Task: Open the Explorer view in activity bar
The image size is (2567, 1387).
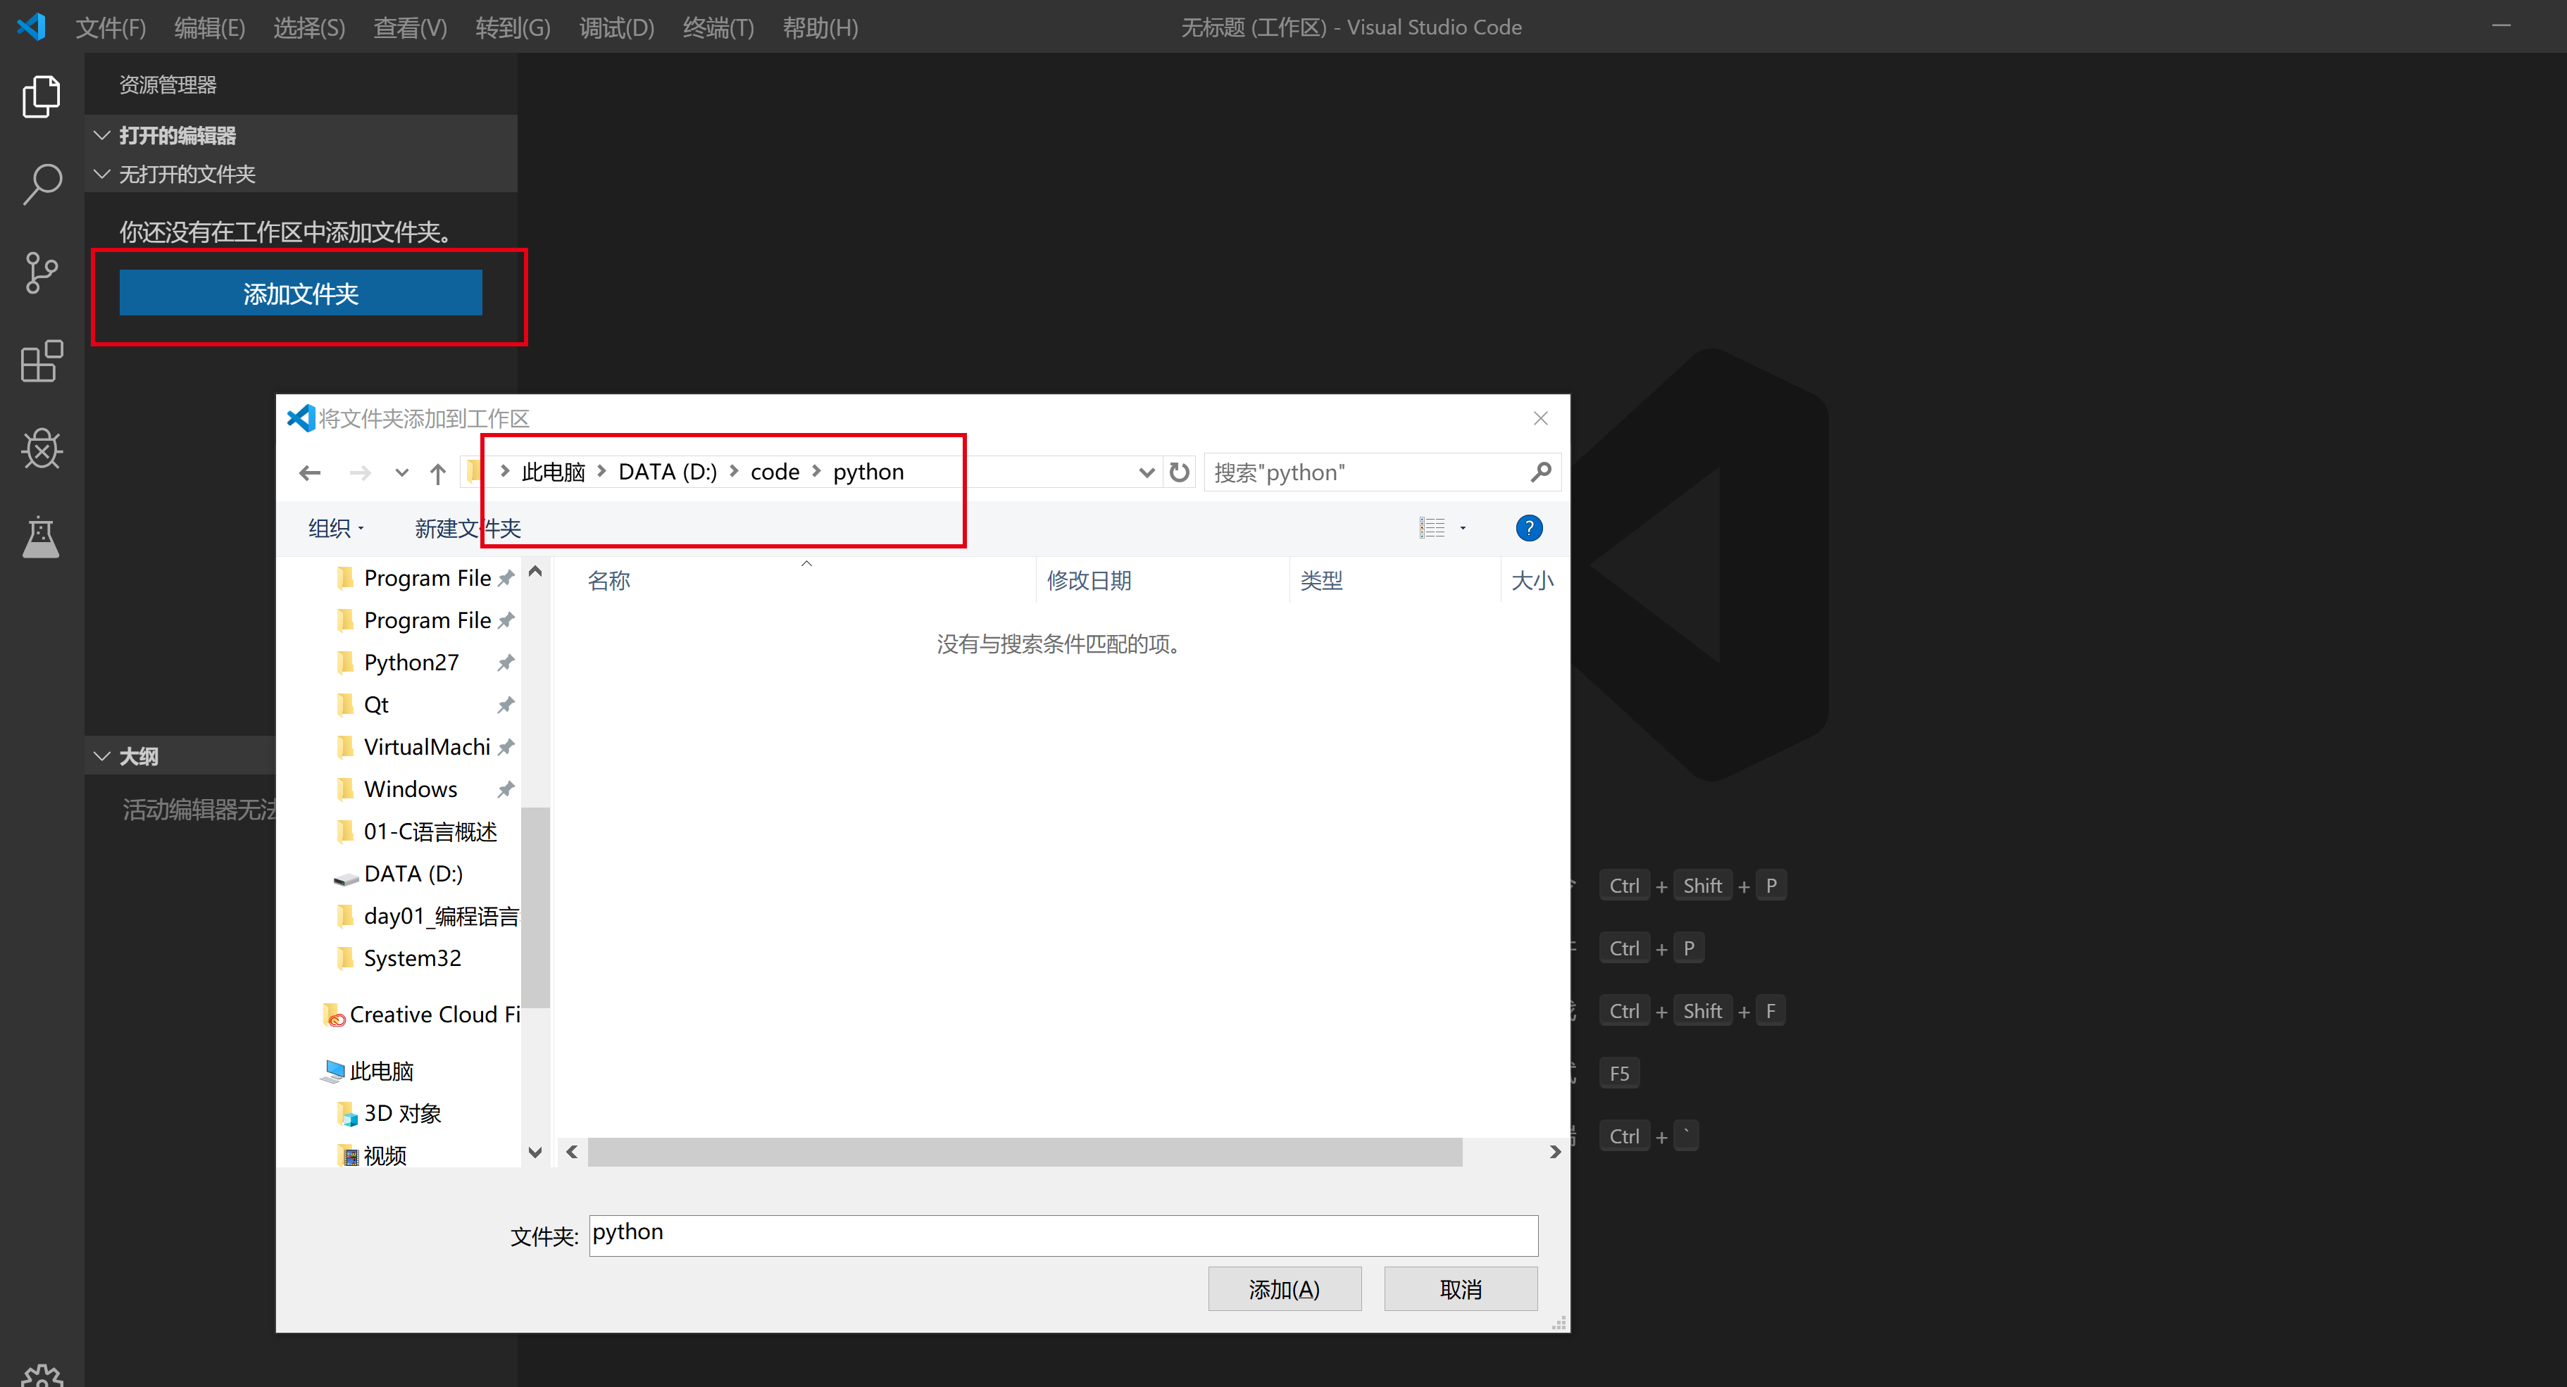Action: coord(41,96)
